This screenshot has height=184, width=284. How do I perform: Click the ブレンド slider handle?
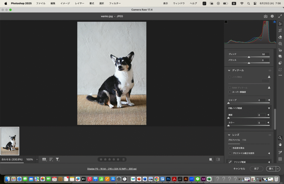click(249, 57)
